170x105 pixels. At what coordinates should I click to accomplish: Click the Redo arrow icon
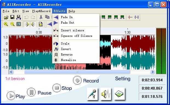[x=33, y=17]
